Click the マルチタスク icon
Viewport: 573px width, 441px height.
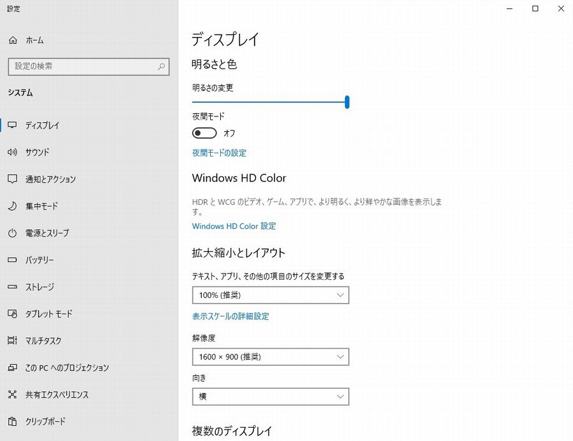pos(12,340)
